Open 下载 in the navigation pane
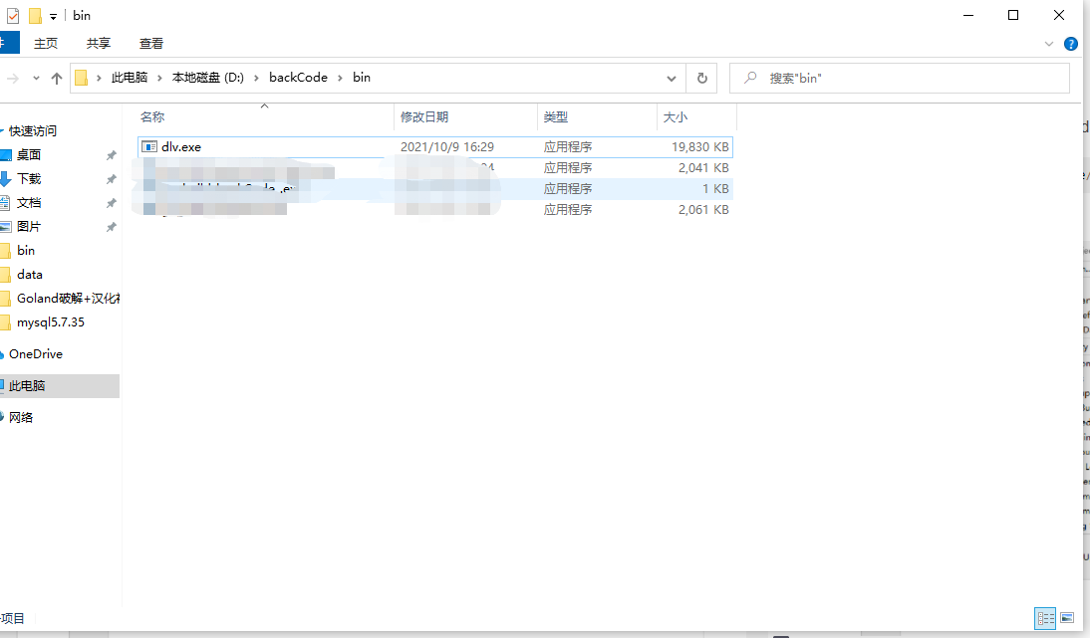Screen dimensions: 1090x638 tap(29, 179)
